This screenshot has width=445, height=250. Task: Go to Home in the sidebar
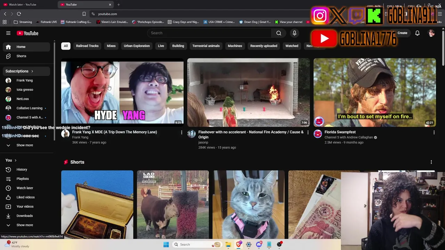[x=26, y=47]
